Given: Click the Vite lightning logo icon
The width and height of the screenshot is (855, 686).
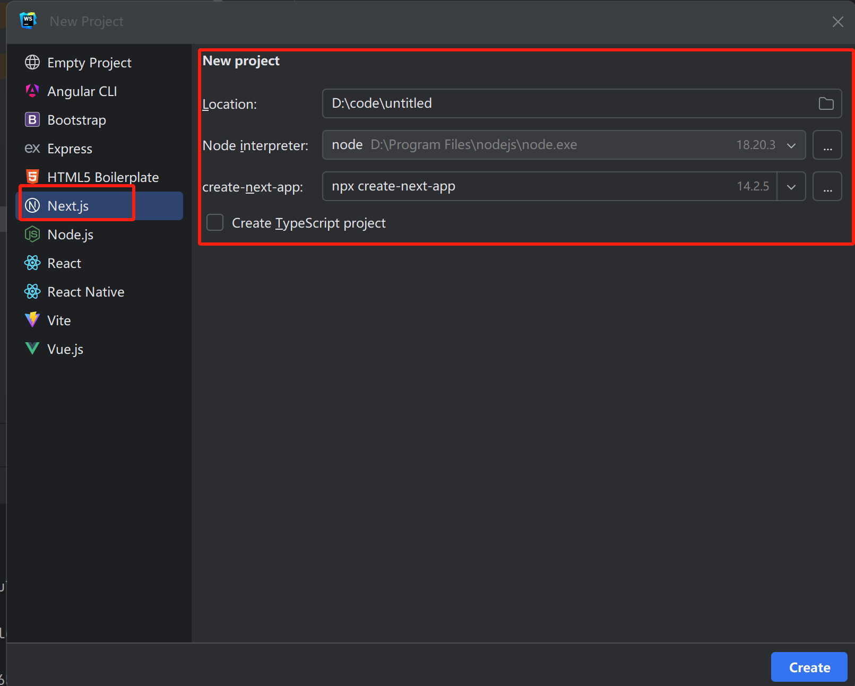Looking at the screenshot, I should coord(32,320).
